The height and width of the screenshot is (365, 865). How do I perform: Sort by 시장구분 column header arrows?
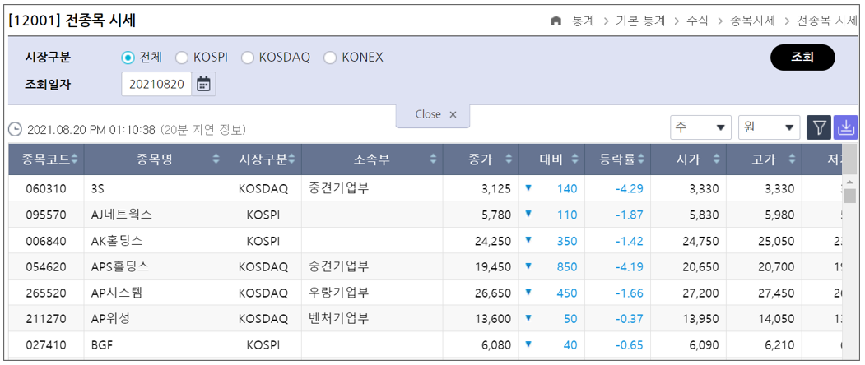pyautogui.click(x=291, y=159)
